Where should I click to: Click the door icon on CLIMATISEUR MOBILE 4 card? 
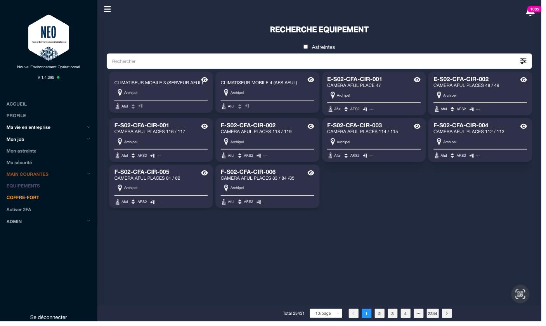tap(247, 106)
